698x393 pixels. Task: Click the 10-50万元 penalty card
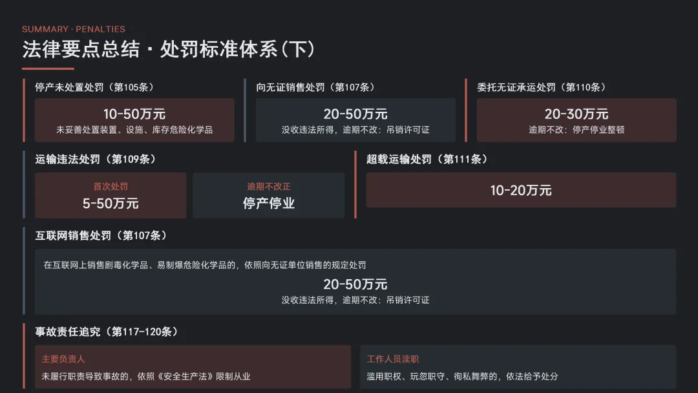[x=134, y=120]
